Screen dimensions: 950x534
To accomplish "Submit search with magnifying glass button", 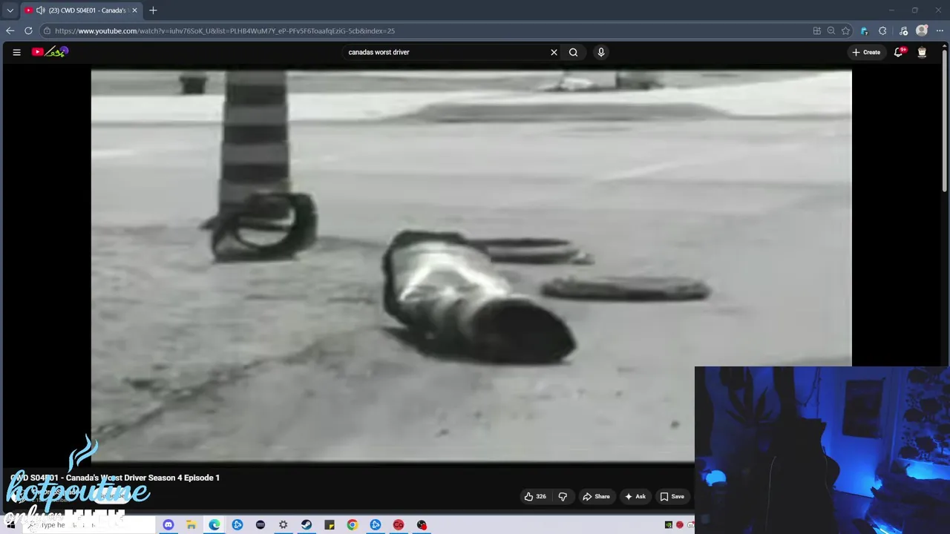I will coord(573,52).
